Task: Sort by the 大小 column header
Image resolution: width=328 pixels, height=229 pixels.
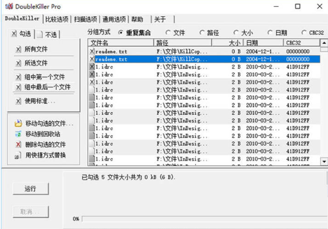Action: click(227, 43)
